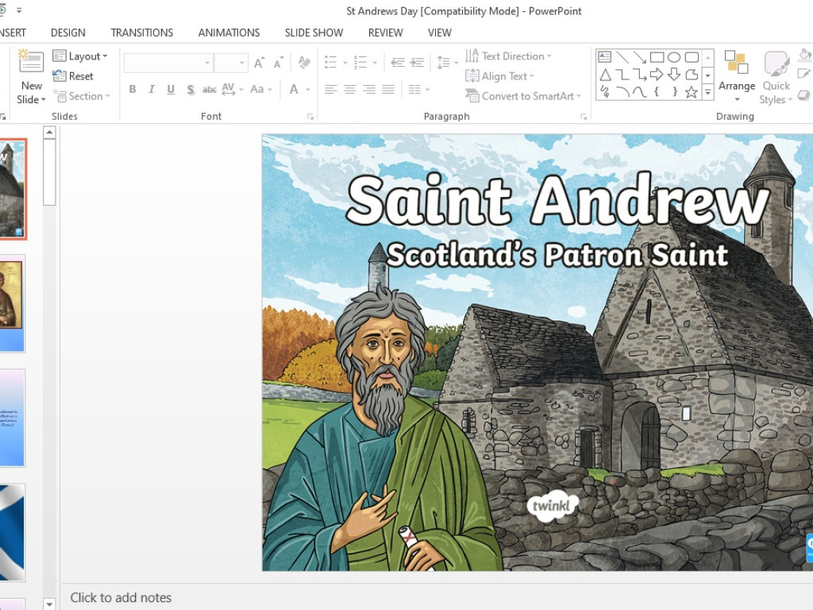The width and height of the screenshot is (813, 610).
Task: Select the Text Box shape
Action: (604, 56)
